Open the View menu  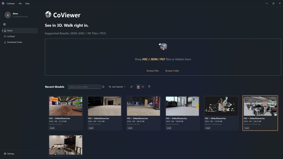tap(27, 3)
